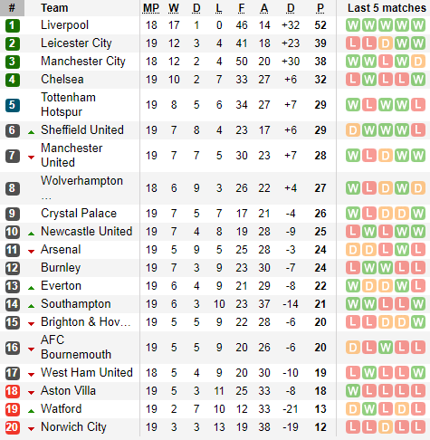Click Liverpool's green rank 1 badge

pyautogui.click(x=13, y=25)
